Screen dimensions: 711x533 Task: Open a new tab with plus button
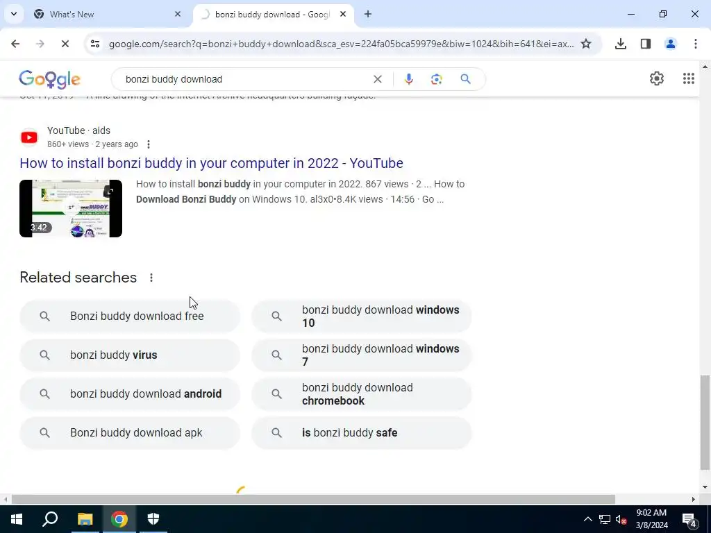click(x=368, y=14)
